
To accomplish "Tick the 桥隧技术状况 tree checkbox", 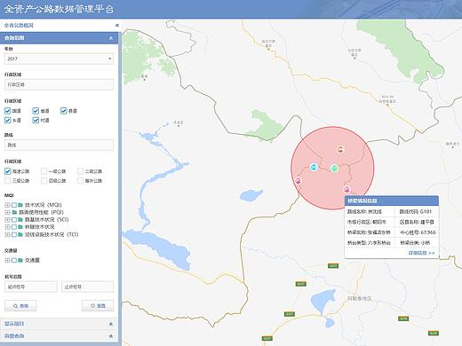I will [14, 227].
